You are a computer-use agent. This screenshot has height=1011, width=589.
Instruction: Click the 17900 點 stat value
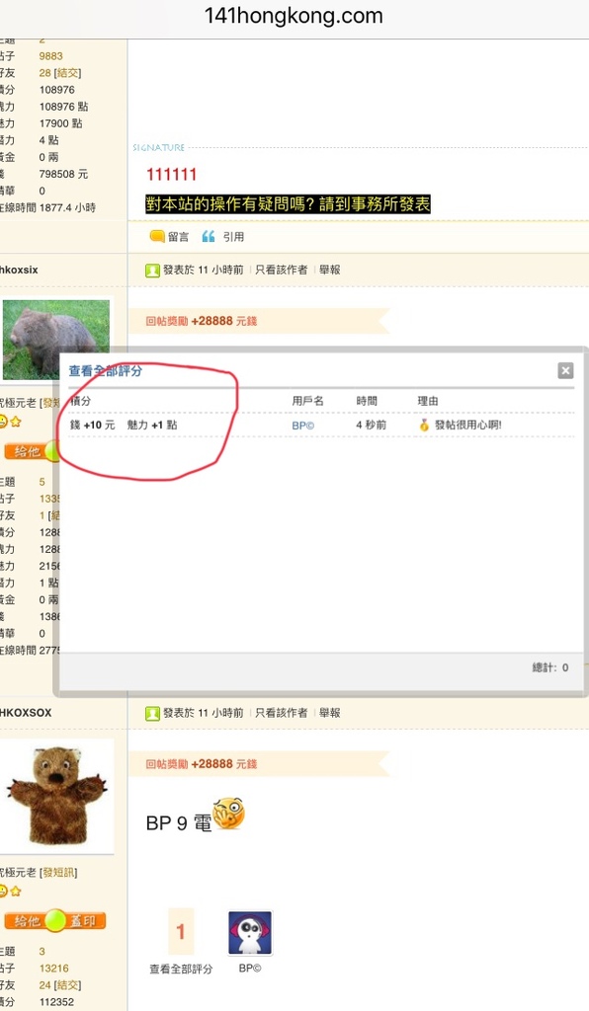[x=60, y=123]
